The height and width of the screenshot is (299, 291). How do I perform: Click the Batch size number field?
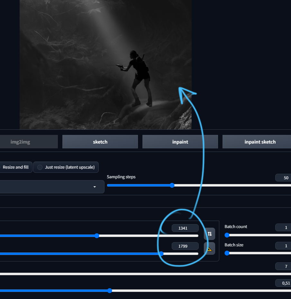point(283,246)
